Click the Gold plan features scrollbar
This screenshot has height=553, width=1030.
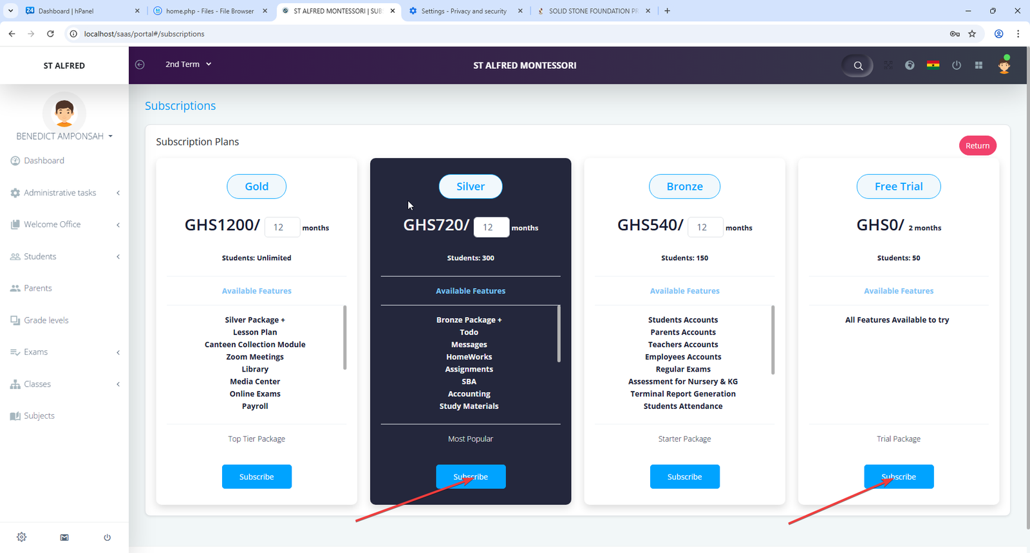[345, 338]
